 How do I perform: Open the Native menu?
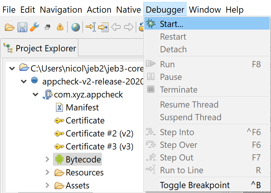(x=128, y=10)
